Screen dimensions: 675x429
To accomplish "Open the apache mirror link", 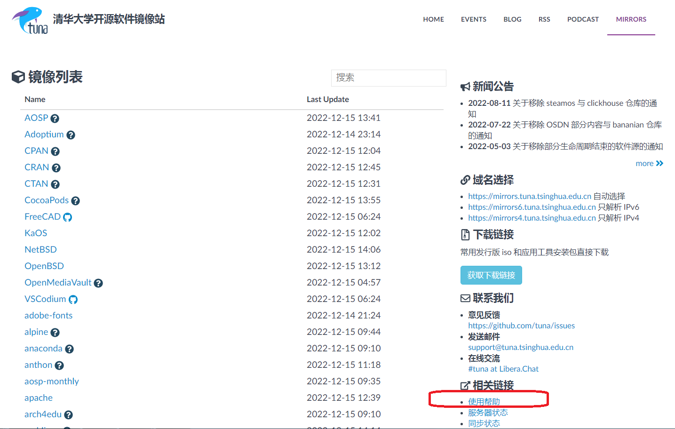I will pos(39,398).
